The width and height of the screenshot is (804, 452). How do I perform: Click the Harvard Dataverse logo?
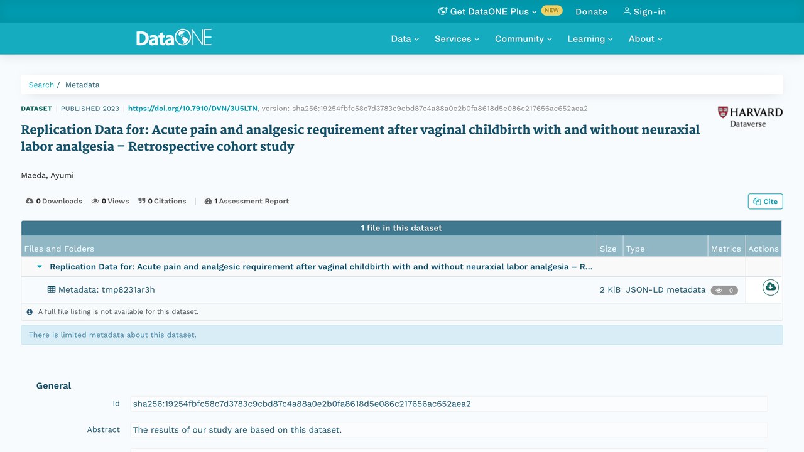pos(750,117)
